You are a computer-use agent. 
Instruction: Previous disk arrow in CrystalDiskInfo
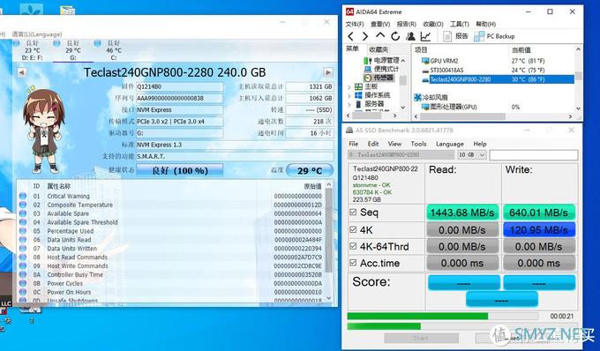click(x=22, y=72)
